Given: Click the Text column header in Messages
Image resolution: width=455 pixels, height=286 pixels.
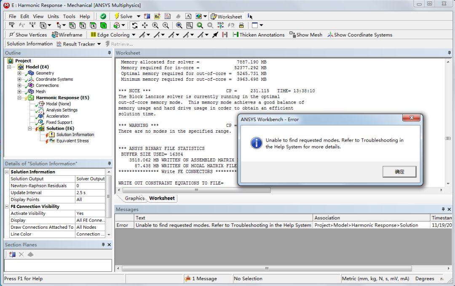Looking at the screenshot, I should click(223, 218).
